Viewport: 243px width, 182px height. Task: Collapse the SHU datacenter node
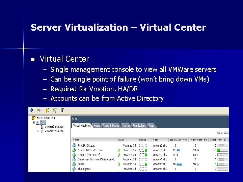pyautogui.click(x=34, y=123)
